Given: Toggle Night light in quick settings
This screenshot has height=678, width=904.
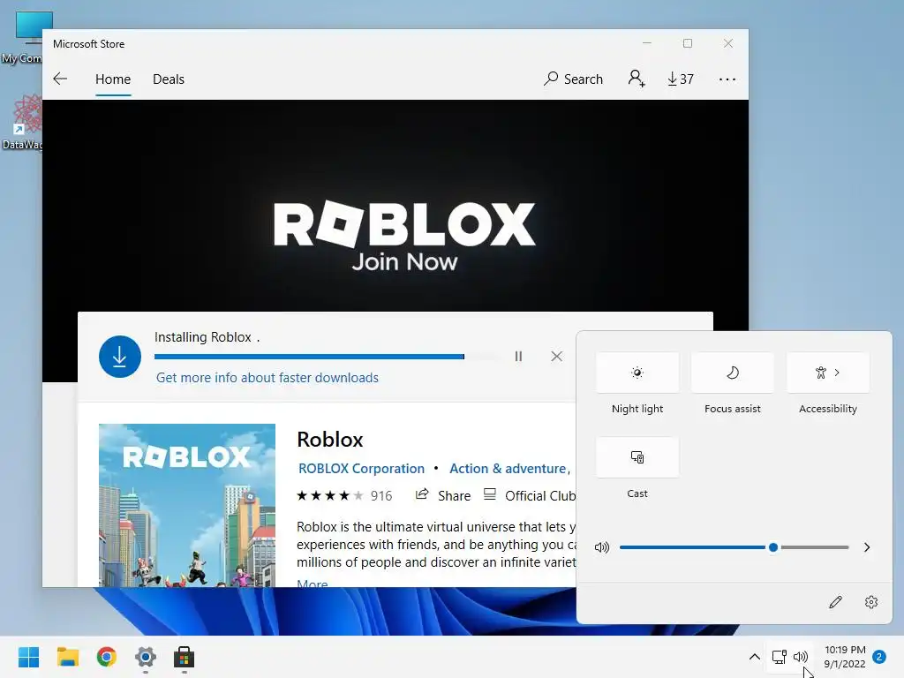Looking at the screenshot, I should [637, 373].
